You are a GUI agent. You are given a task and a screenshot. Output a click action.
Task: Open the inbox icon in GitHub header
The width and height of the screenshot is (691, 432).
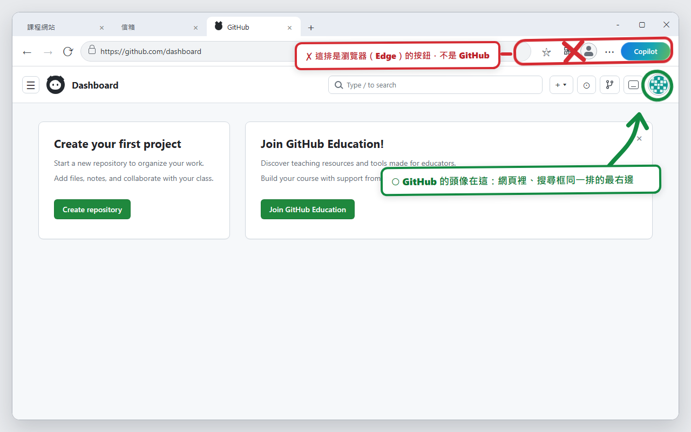[x=633, y=85]
